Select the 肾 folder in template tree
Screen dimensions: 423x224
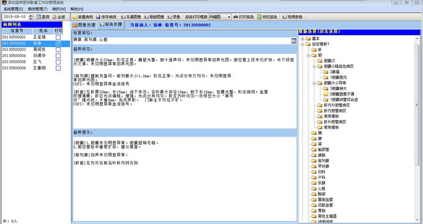[317, 144]
